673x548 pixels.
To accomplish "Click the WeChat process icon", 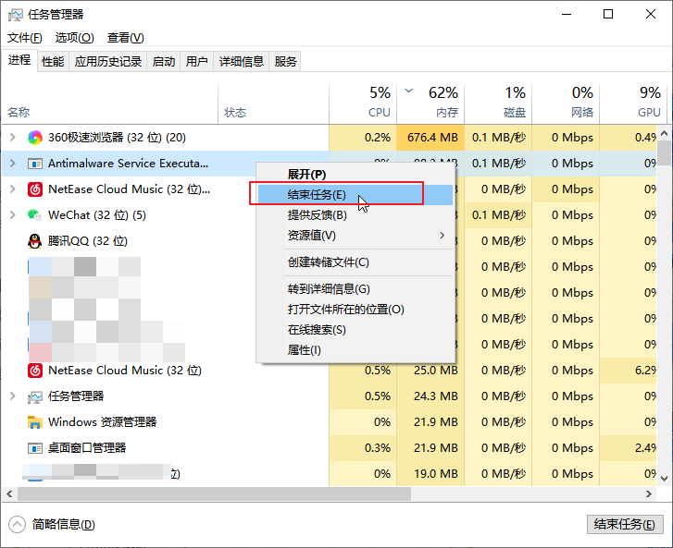I will pyautogui.click(x=35, y=215).
